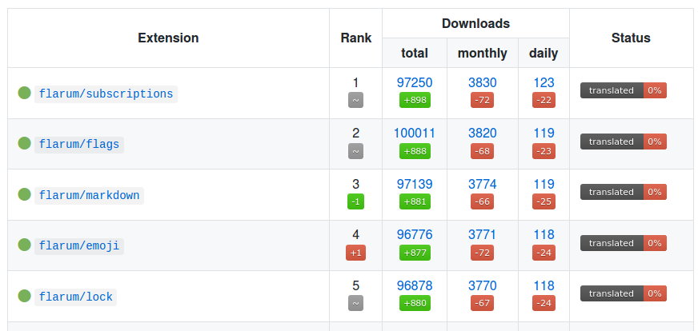Click total downloads 97250 for subscriptions
Viewport: 698px width, 331px height.
(x=415, y=83)
